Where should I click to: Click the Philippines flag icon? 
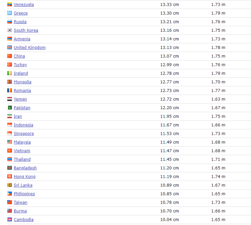pyautogui.click(x=10, y=194)
